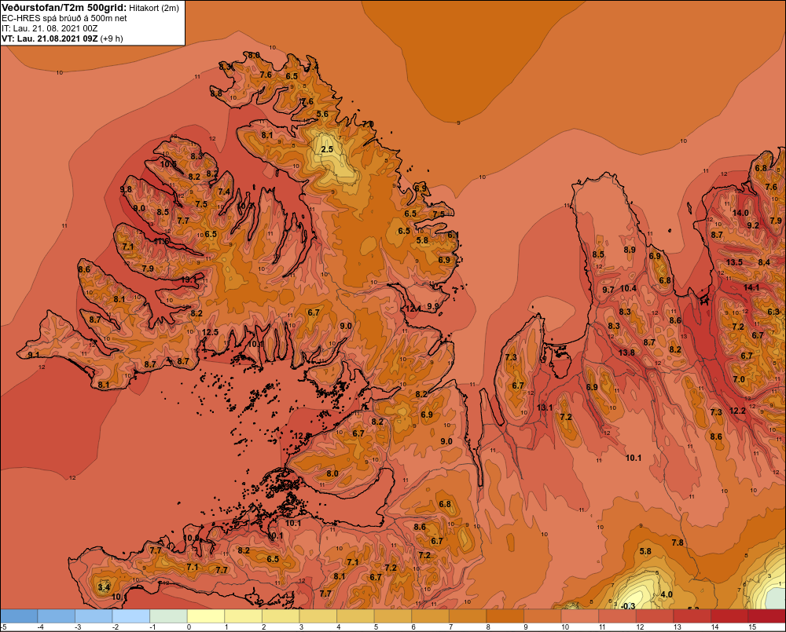Click the 4.0 temperature value
This screenshot has width=786, height=632.
(x=667, y=594)
